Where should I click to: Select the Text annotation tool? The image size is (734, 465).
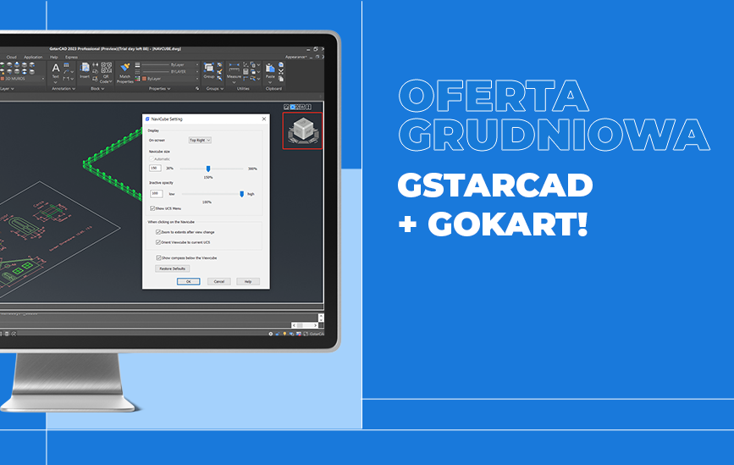click(x=56, y=69)
